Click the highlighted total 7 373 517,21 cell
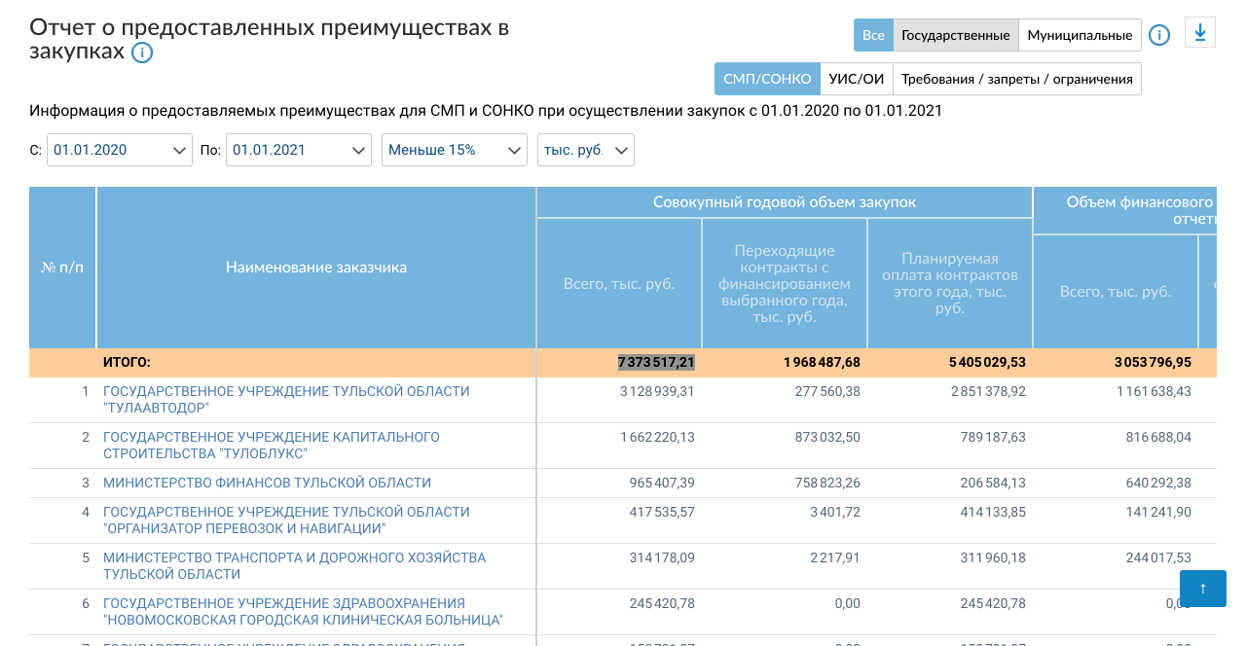The height and width of the screenshot is (646, 1246). tap(656, 362)
